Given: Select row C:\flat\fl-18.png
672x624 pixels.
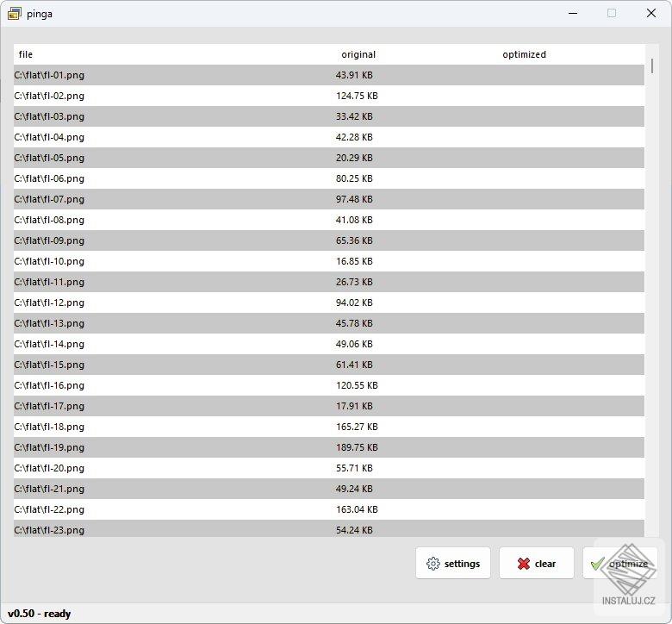Looking at the screenshot, I should pyautogui.click(x=329, y=427).
